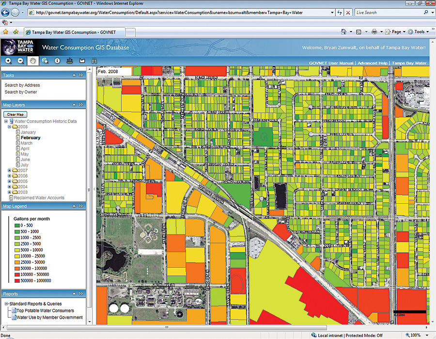Click the 10000 - 25000 legend swatch
The height and width of the screenshot is (339, 436).
(x=17, y=256)
